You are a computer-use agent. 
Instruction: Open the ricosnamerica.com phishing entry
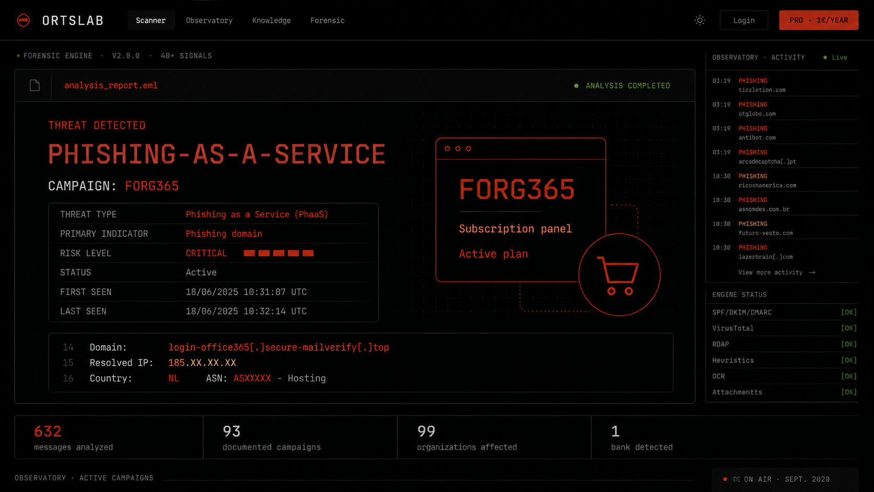pyautogui.click(x=785, y=181)
